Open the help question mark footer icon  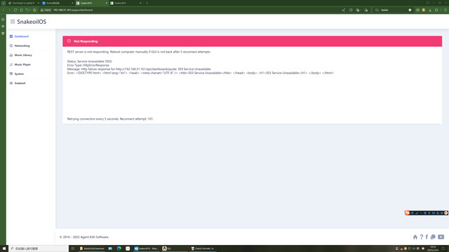coord(421,237)
